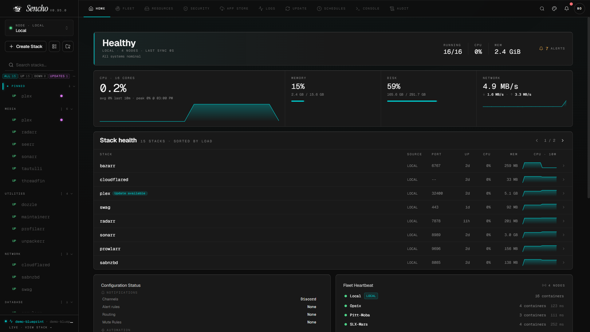Collapse the Utilities group
The width and height of the screenshot is (590, 332).
[72, 194]
